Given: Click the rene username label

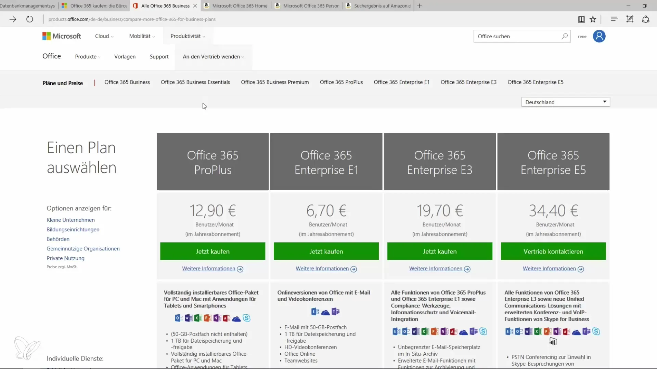Looking at the screenshot, I should tap(582, 37).
